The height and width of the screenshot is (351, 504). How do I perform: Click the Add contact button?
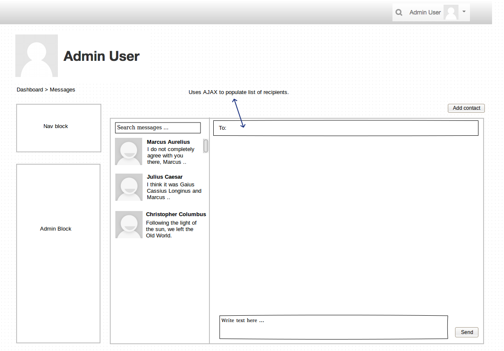466,108
